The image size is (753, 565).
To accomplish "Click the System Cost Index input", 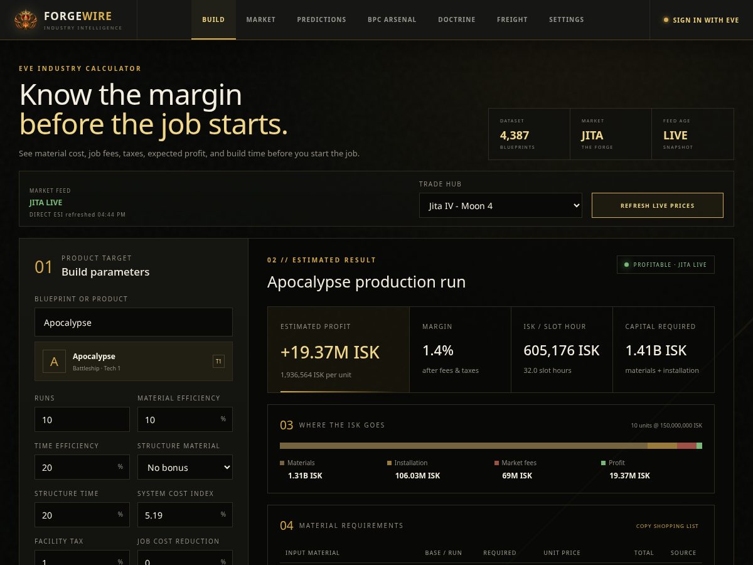I will click(x=185, y=515).
